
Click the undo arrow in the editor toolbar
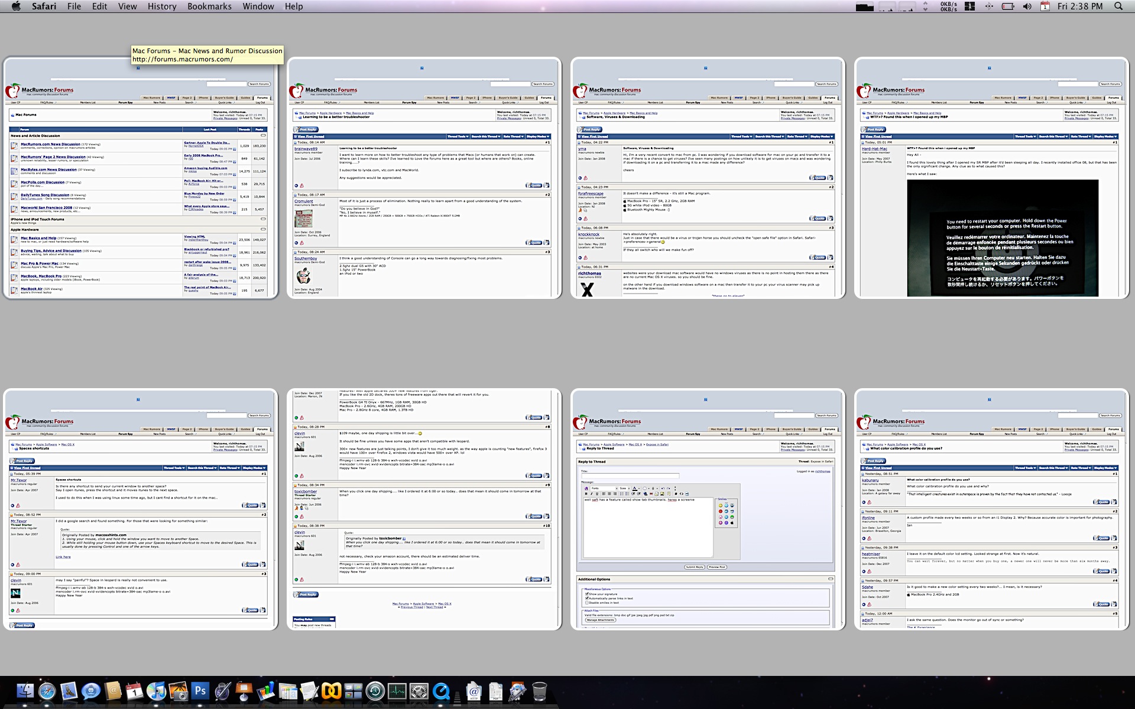663,489
